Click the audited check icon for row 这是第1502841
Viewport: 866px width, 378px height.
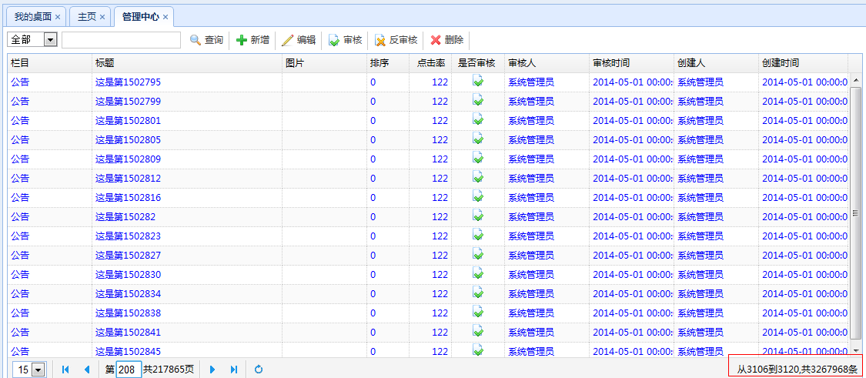[x=478, y=332]
